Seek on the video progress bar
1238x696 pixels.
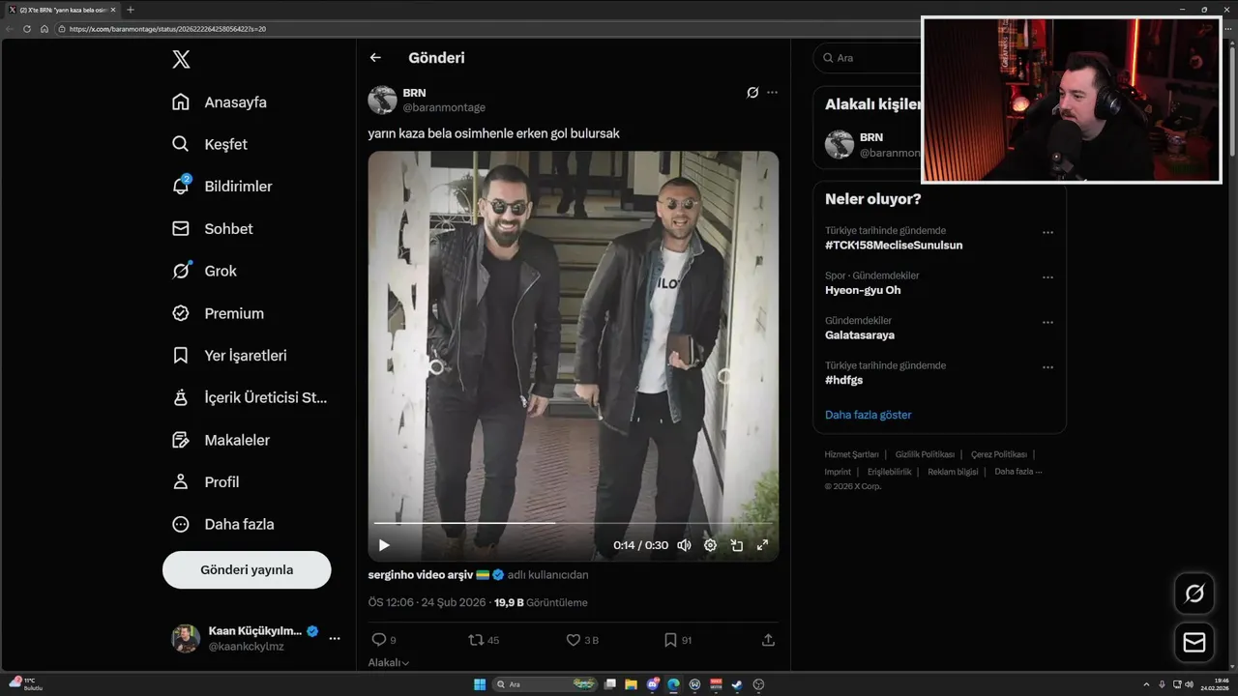tap(574, 523)
